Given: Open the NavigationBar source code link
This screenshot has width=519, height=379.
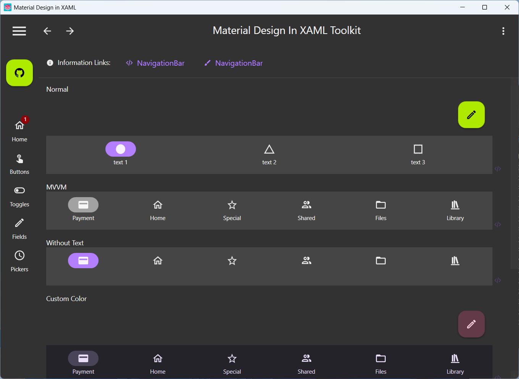Looking at the screenshot, I should (155, 63).
